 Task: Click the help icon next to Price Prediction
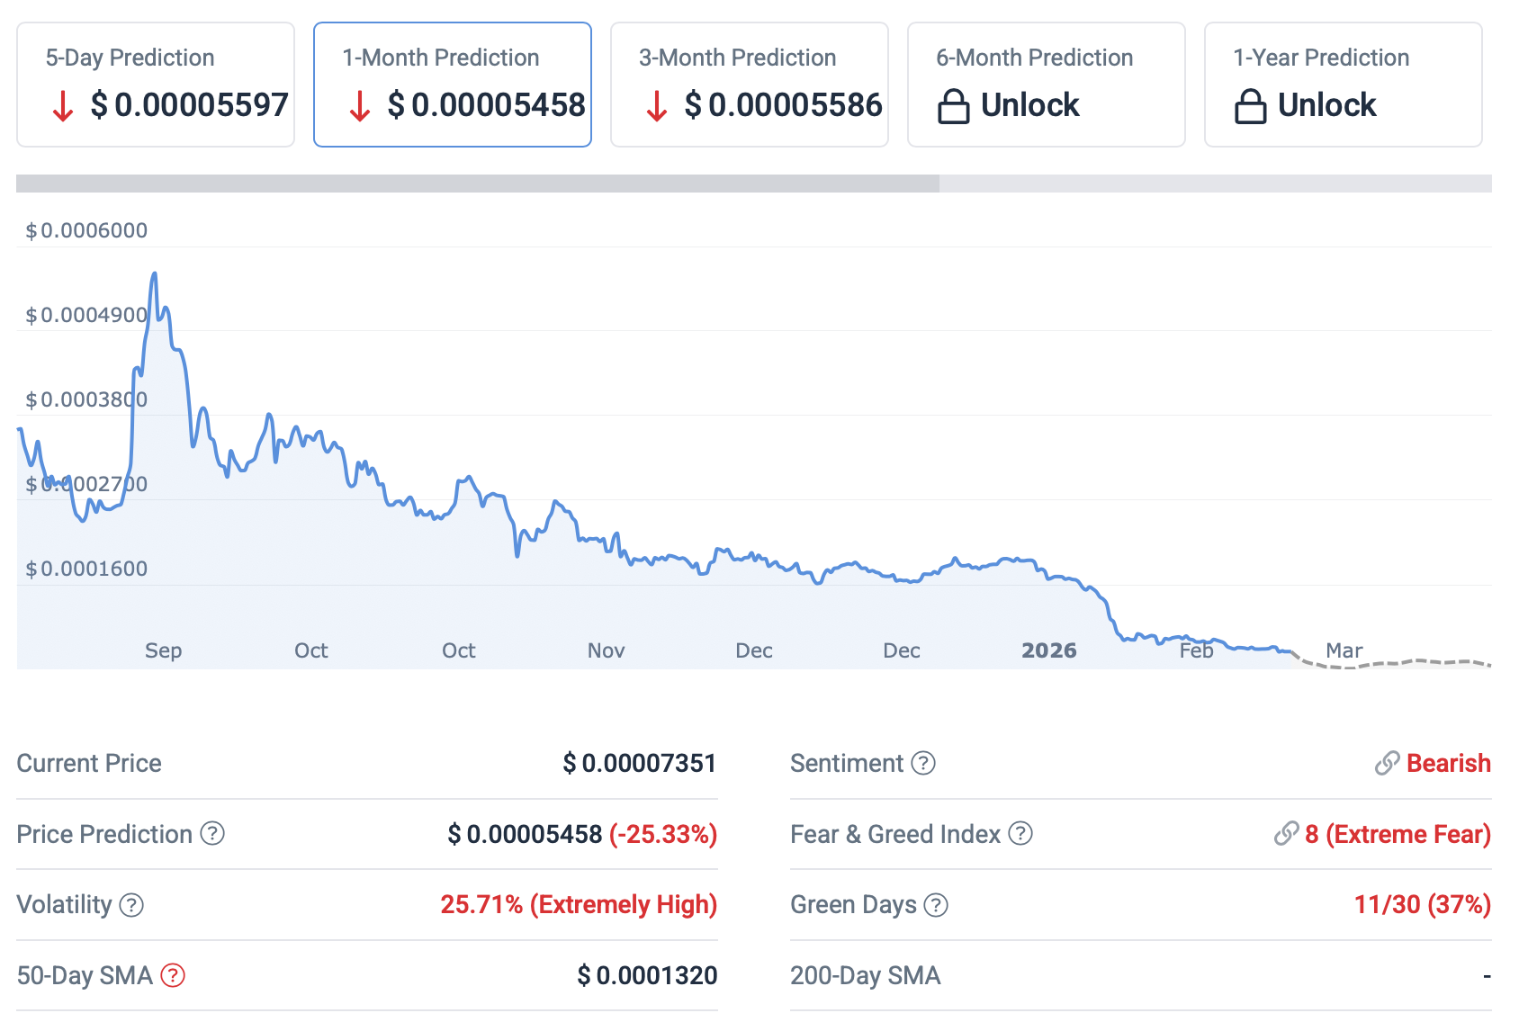point(212,834)
